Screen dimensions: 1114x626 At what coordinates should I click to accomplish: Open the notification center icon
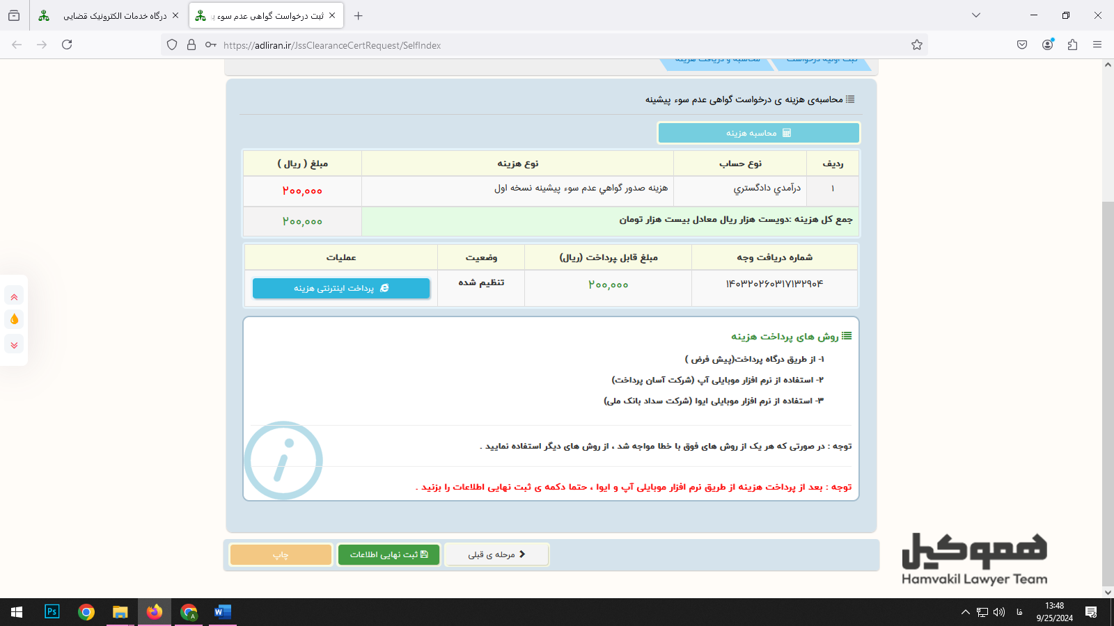[1091, 612]
